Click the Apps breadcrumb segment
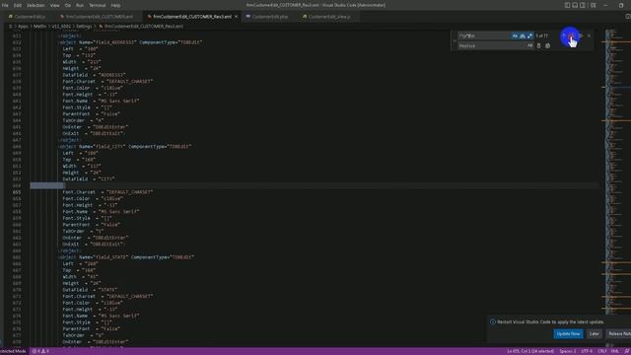Image resolution: width=631 pixels, height=355 pixels. point(23,27)
